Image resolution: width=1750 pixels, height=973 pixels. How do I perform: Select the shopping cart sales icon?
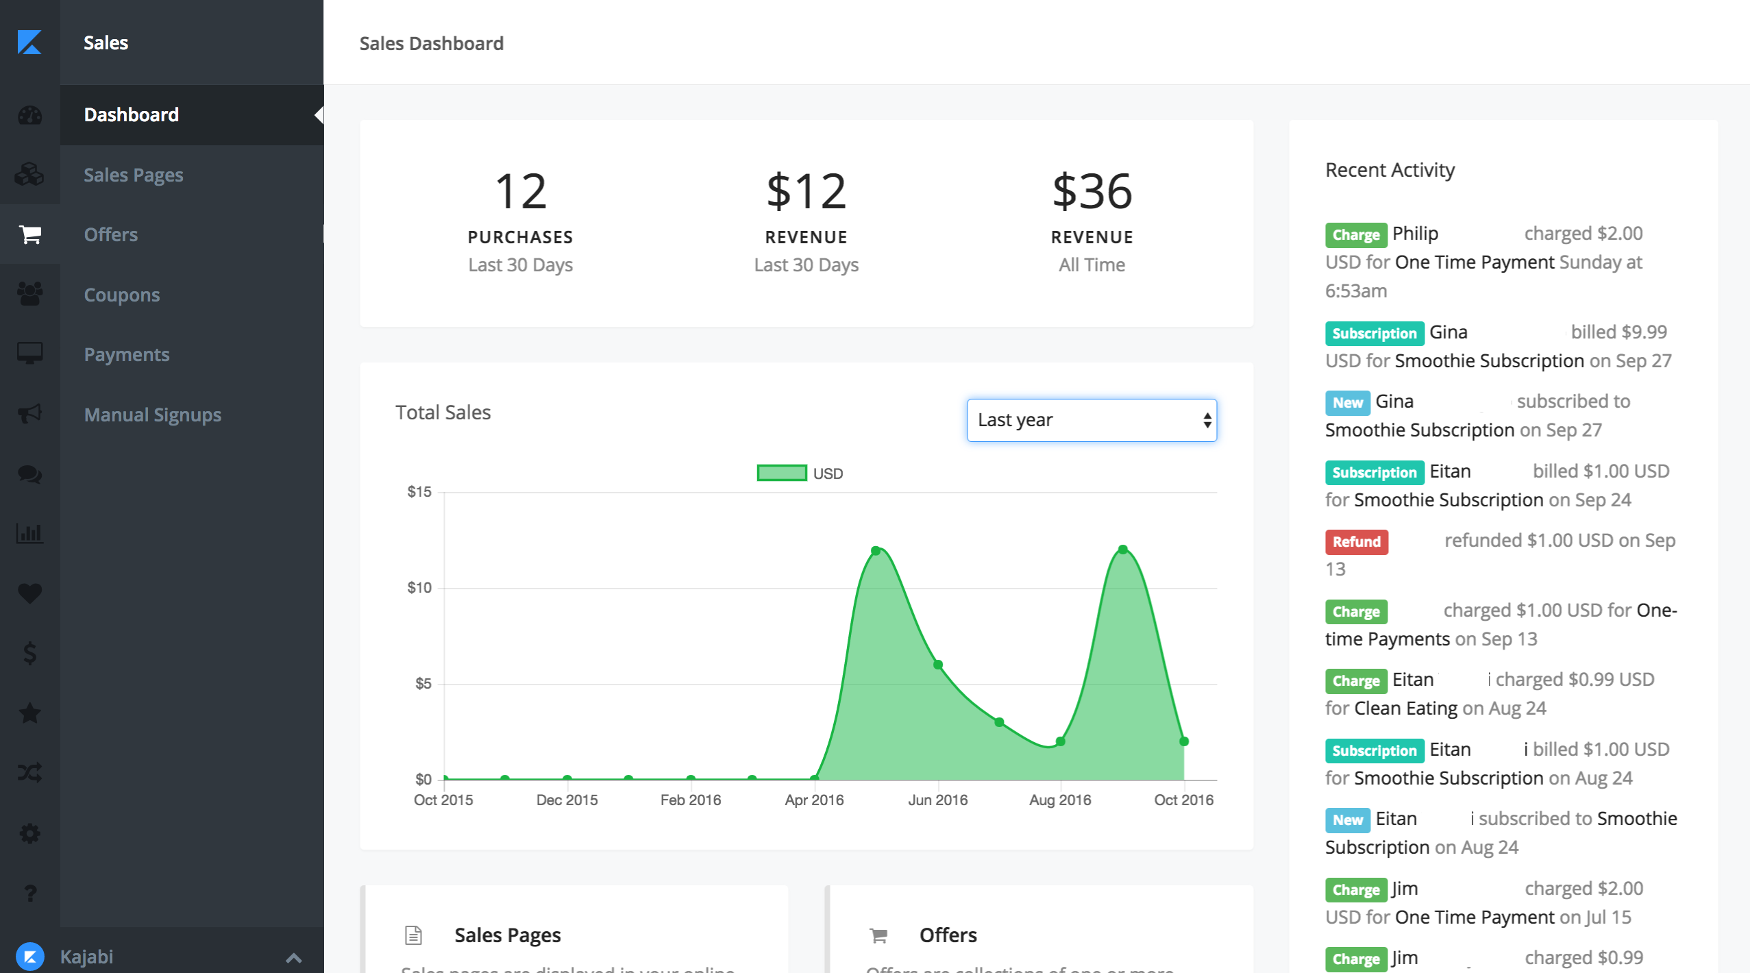[x=29, y=234]
